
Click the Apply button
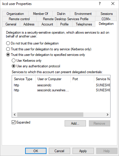[x=83, y=151]
